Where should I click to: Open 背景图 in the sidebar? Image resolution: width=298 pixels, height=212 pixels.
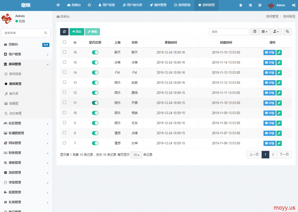point(26,104)
